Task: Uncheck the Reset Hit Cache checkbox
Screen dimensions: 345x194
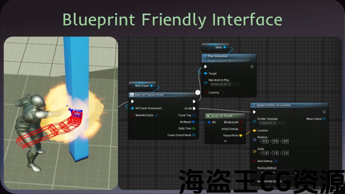Action: 156,115
